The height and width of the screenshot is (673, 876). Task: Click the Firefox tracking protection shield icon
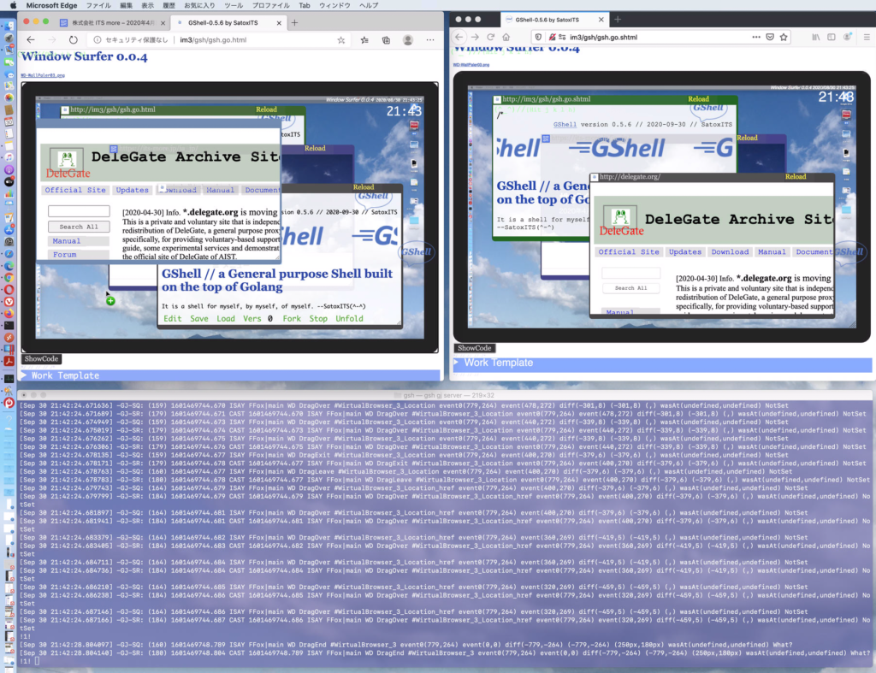click(539, 37)
